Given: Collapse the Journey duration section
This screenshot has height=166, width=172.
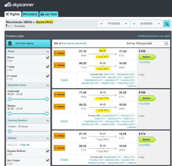Looking at the screenshot, I should pyautogui.click(x=48, y=121).
